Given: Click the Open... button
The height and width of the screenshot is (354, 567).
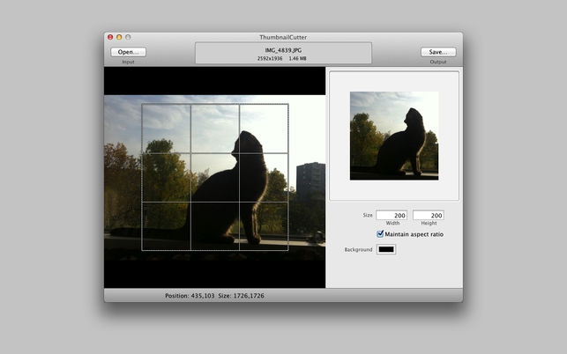Looking at the screenshot, I should click(x=129, y=52).
